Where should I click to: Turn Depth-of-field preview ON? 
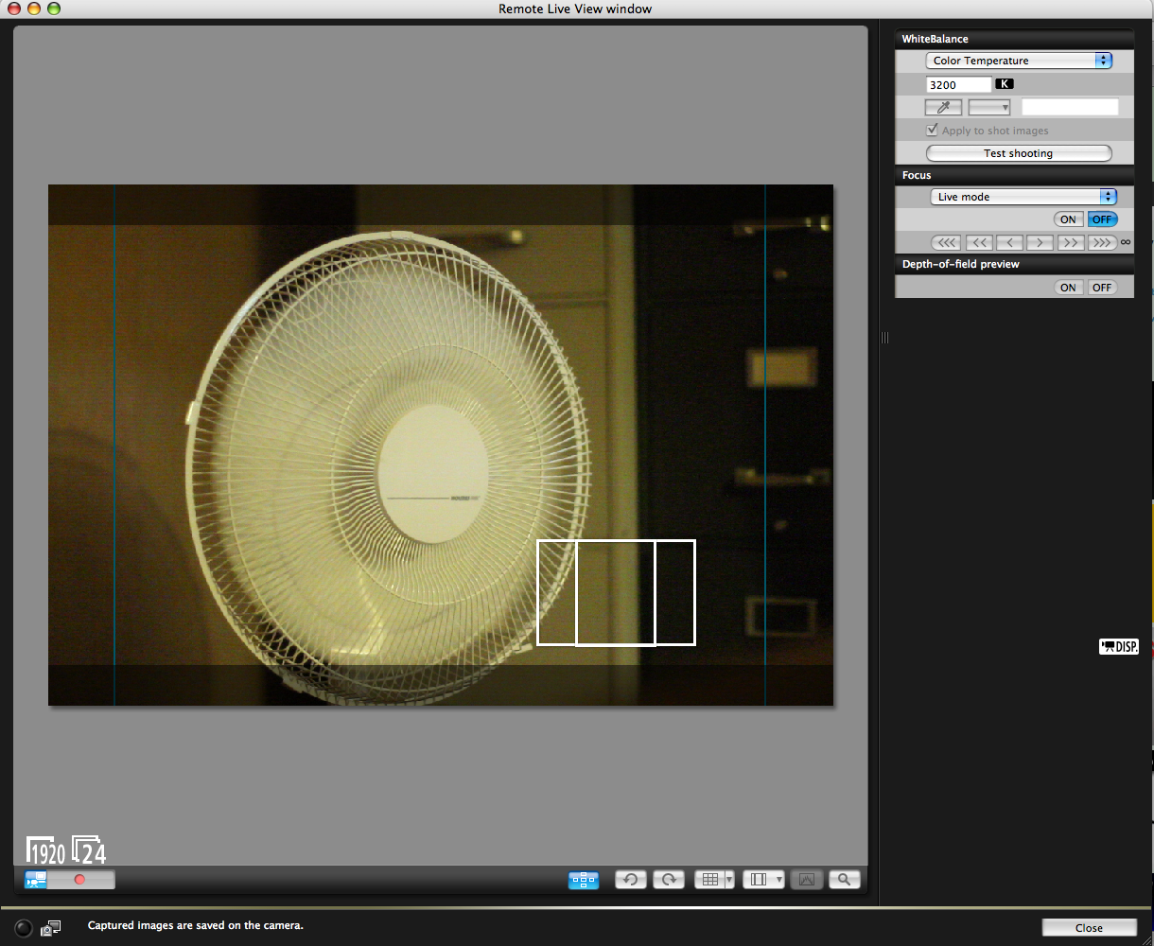[1068, 288]
